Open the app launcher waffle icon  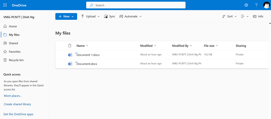click(5, 5)
